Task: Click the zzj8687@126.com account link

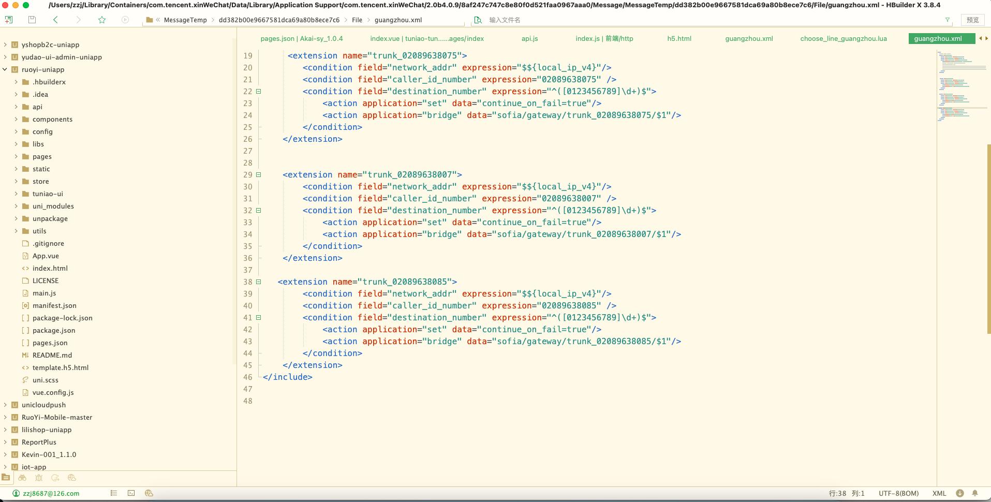Action: 51,493
